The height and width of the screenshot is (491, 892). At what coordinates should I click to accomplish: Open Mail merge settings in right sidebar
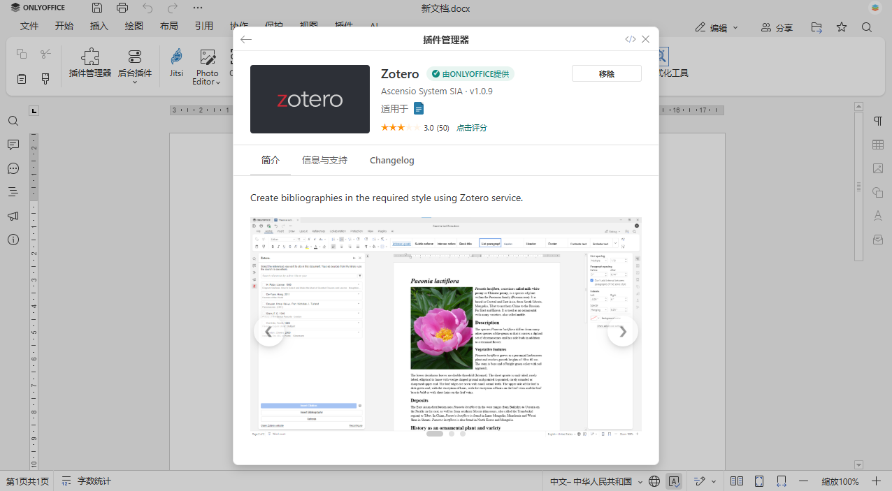(x=878, y=240)
